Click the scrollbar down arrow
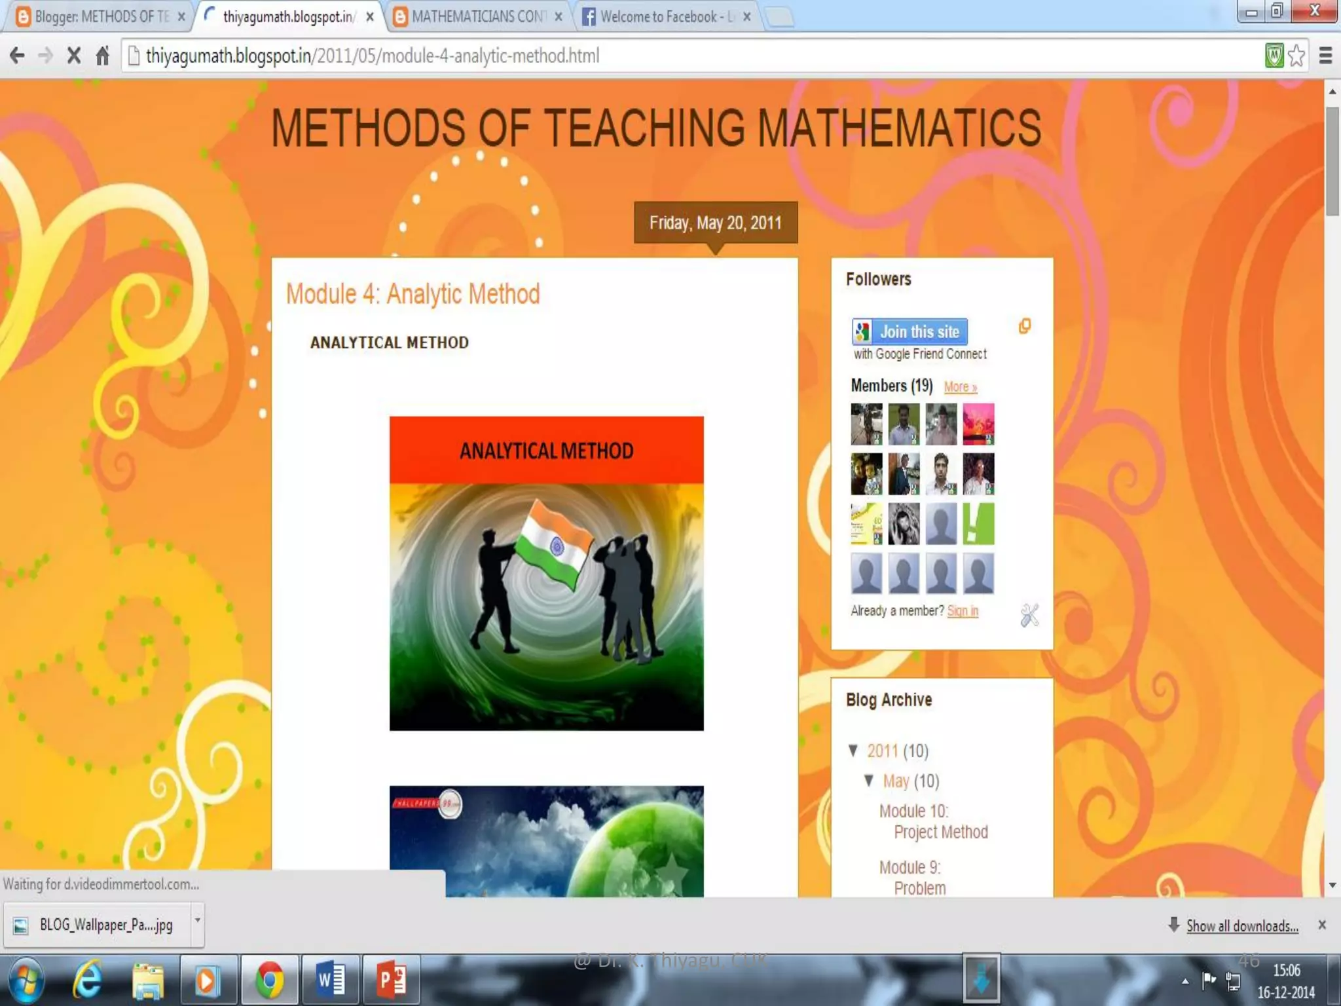The image size is (1341, 1006). (1332, 885)
